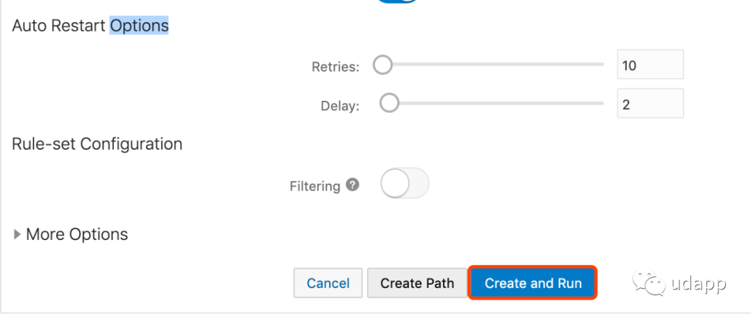Click the udapp watermark text
Image resolution: width=751 pixels, height=318 pixels.
(x=698, y=283)
